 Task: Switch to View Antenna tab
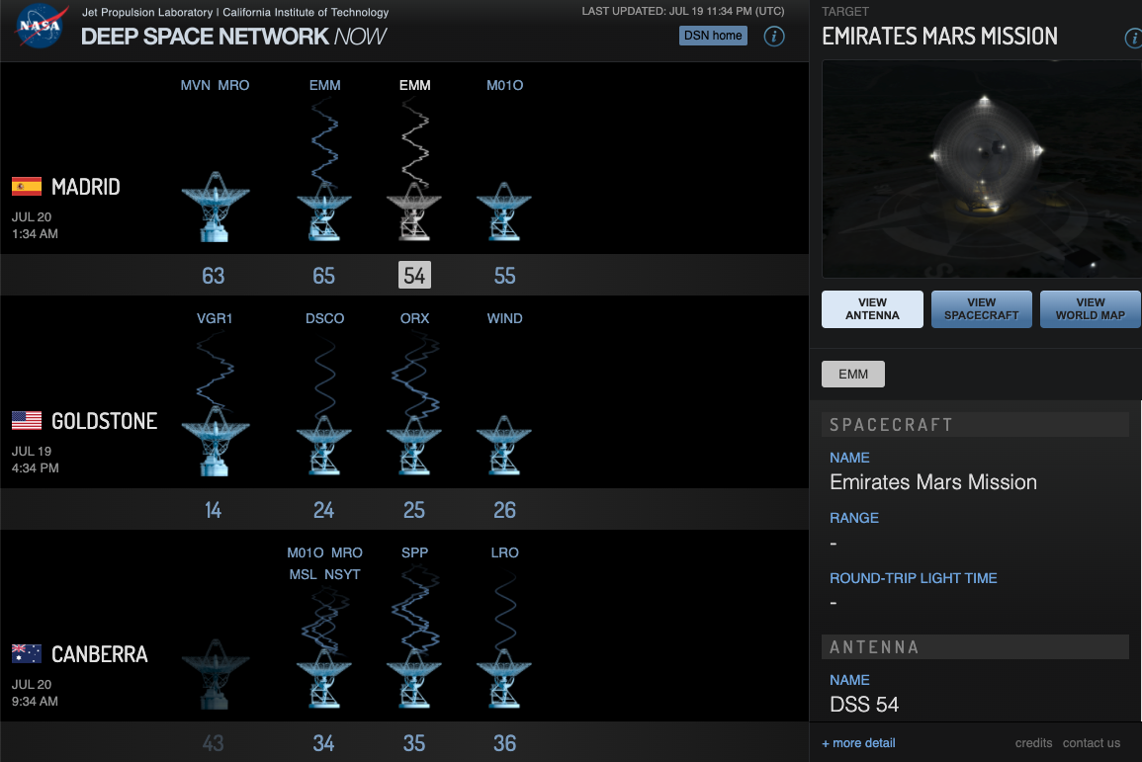click(x=872, y=309)
